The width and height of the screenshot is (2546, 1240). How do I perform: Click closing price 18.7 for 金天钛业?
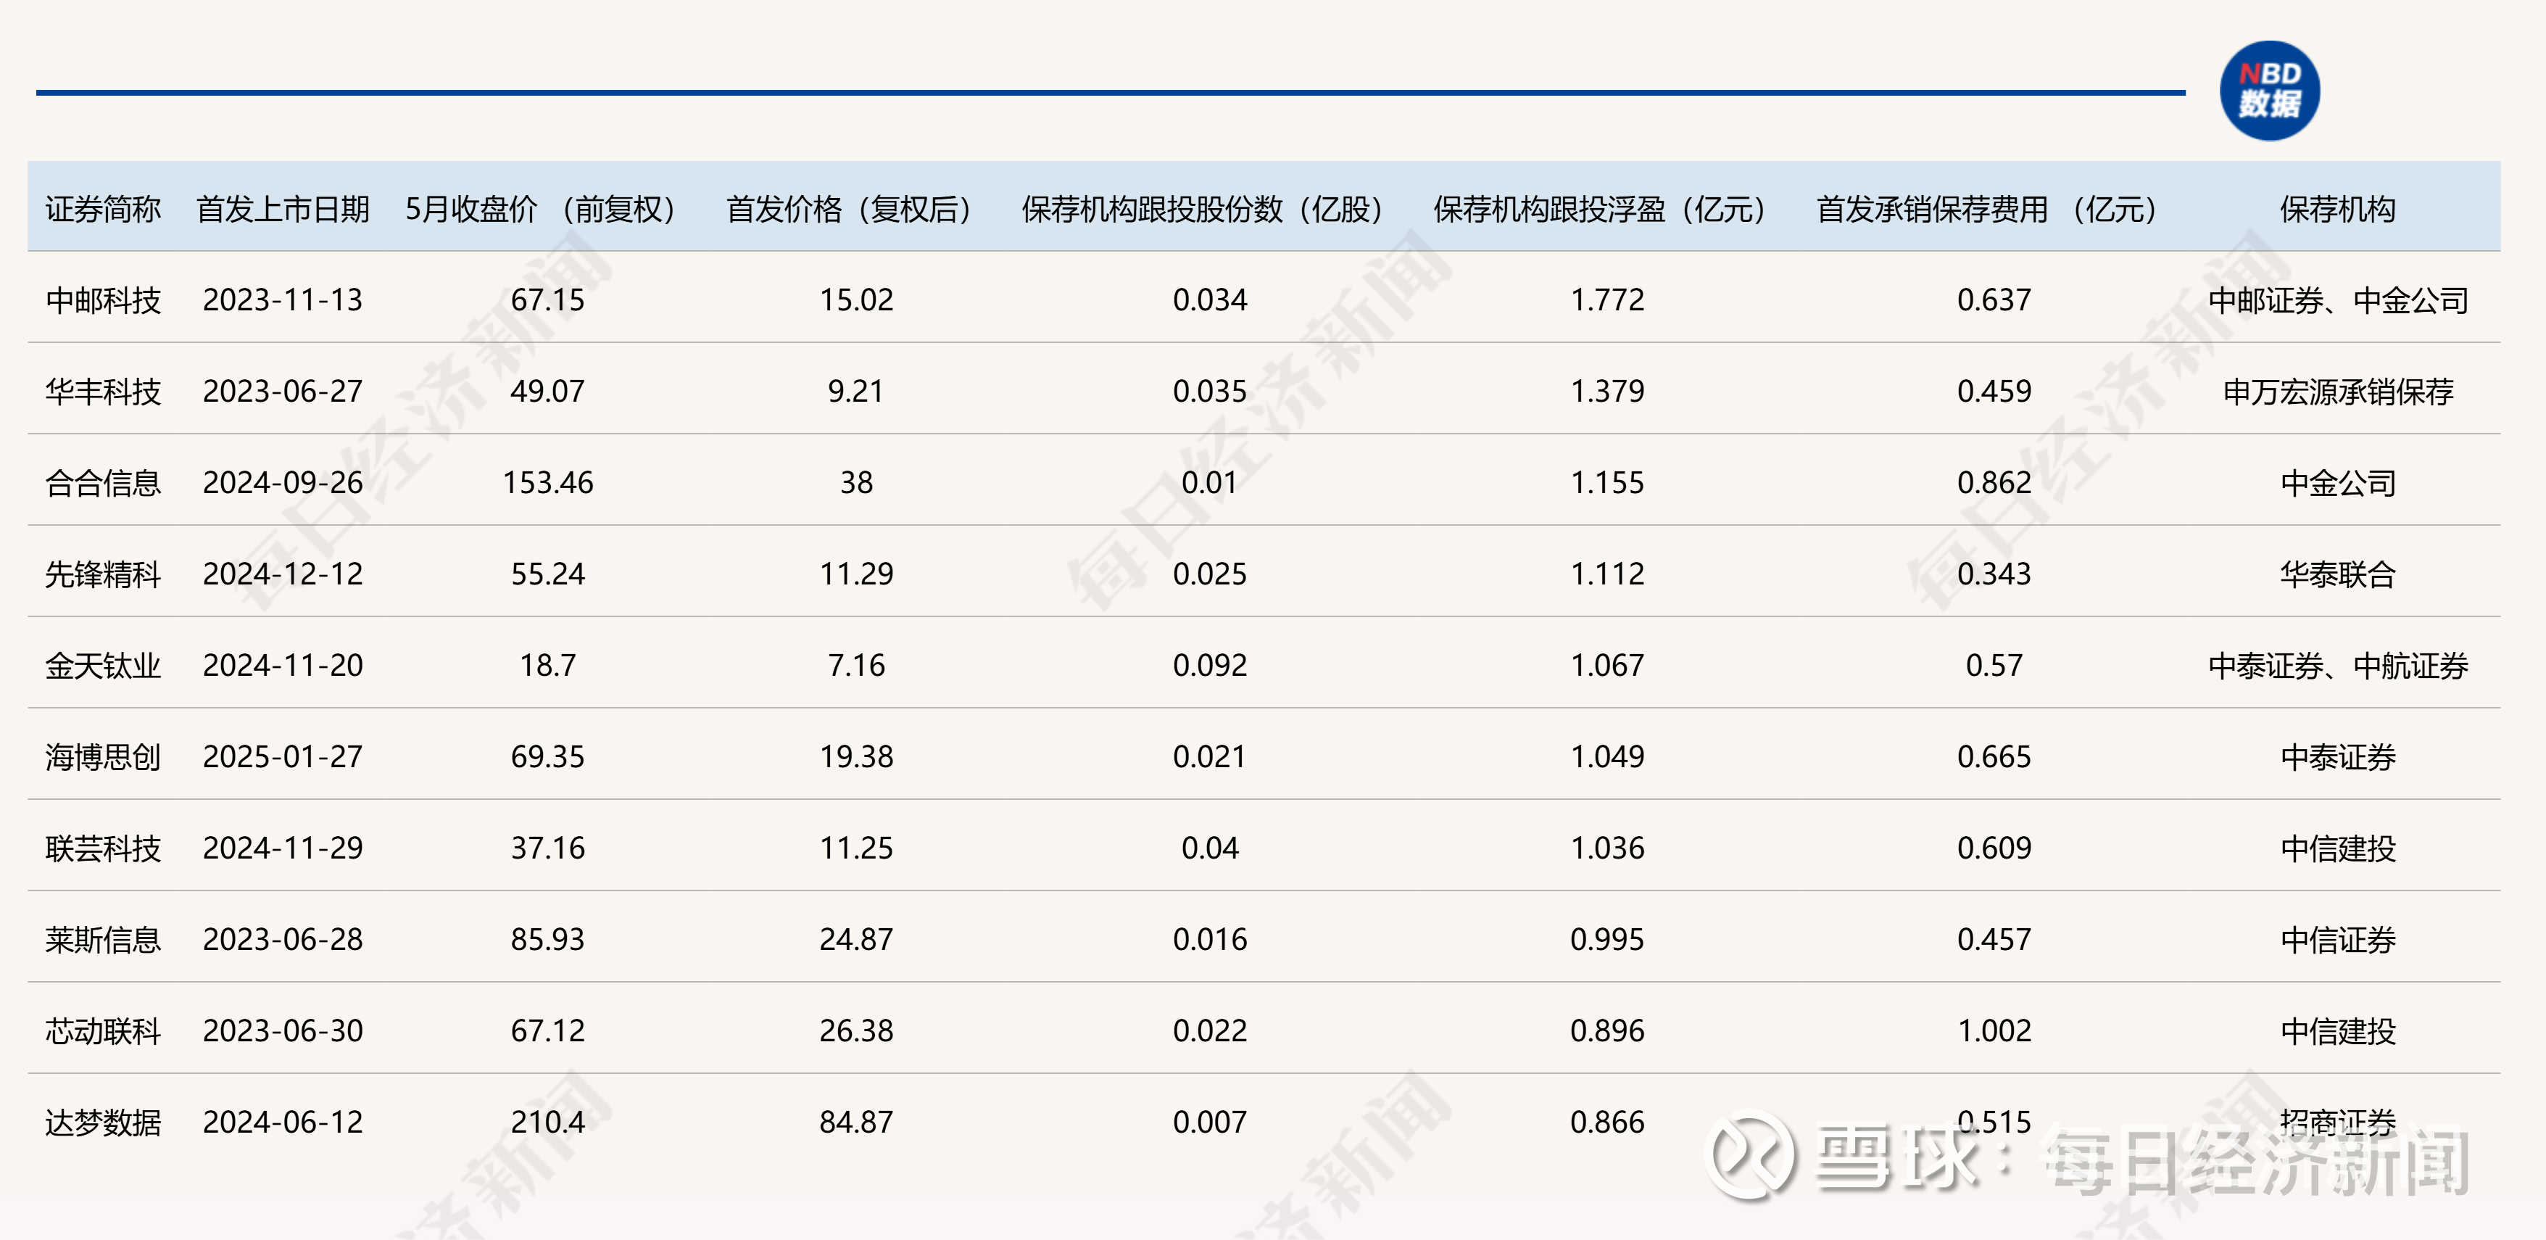click(x=547, y=666)
